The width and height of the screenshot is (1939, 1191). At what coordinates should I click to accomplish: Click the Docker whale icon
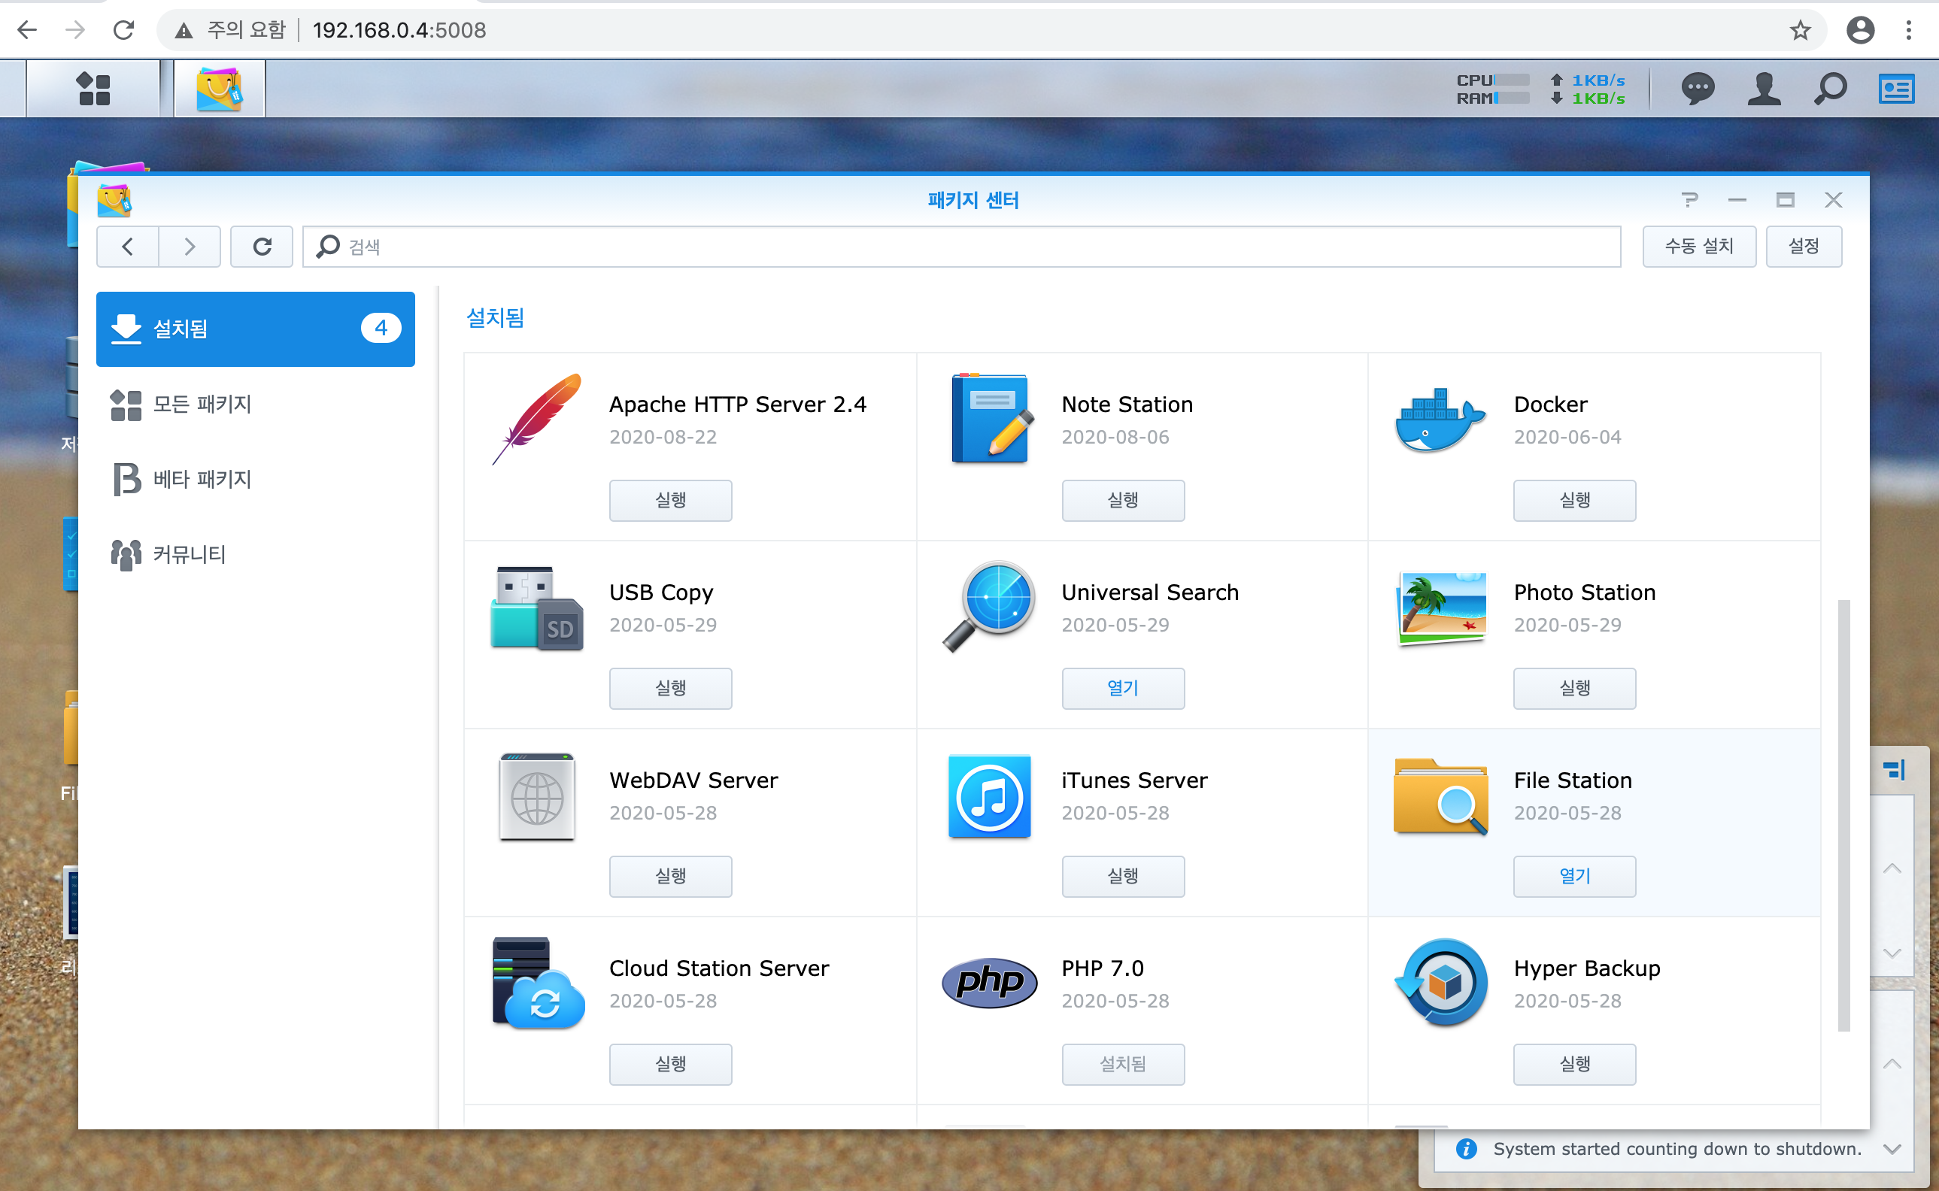1440,420
